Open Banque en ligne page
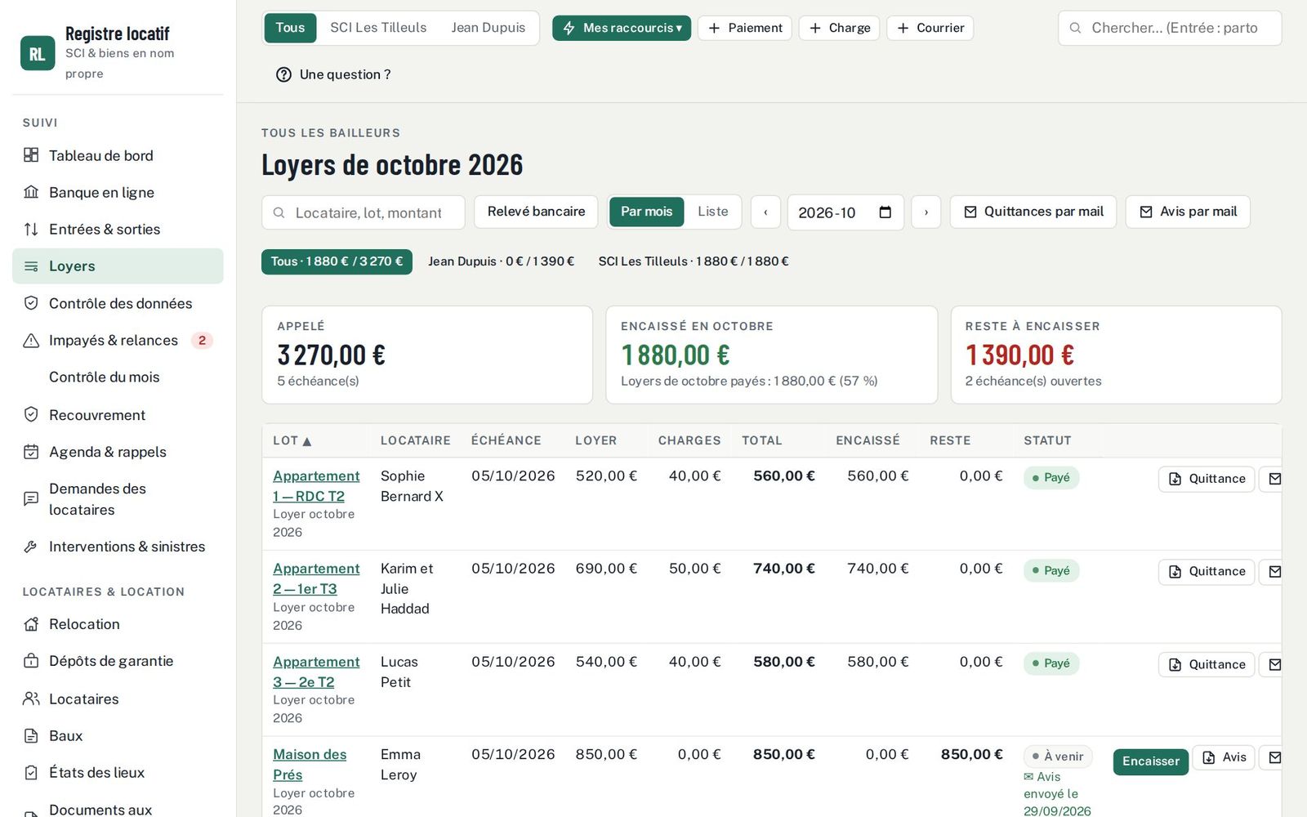Screen dimensions: 1307x817 point(118,192)
